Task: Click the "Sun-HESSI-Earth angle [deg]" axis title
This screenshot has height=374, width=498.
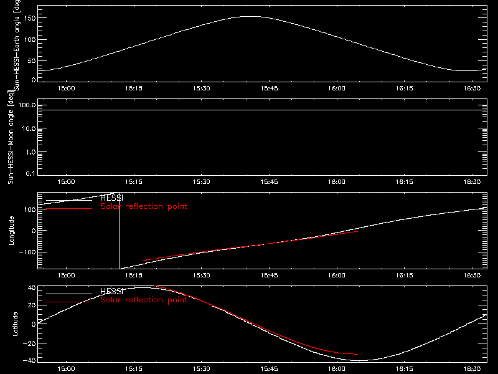Action: [17, 45]
